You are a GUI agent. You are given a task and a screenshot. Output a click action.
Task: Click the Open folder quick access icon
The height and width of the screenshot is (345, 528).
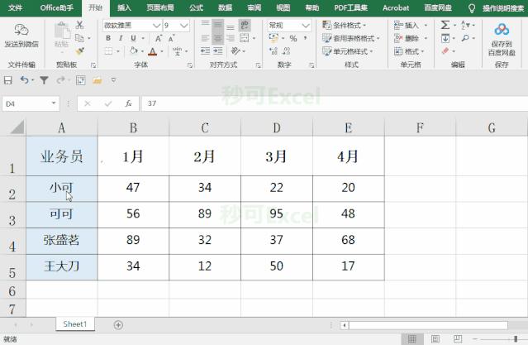tap(98, 80)
